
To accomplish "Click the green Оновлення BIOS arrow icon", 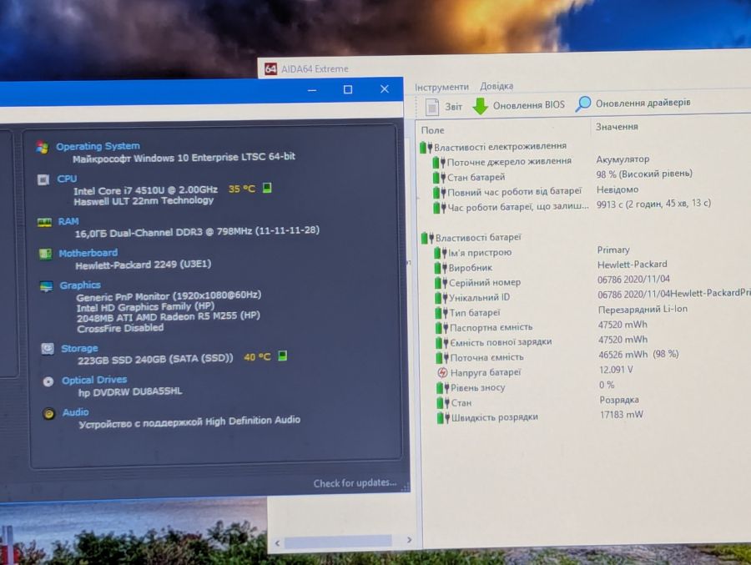I will coord(480,106).
